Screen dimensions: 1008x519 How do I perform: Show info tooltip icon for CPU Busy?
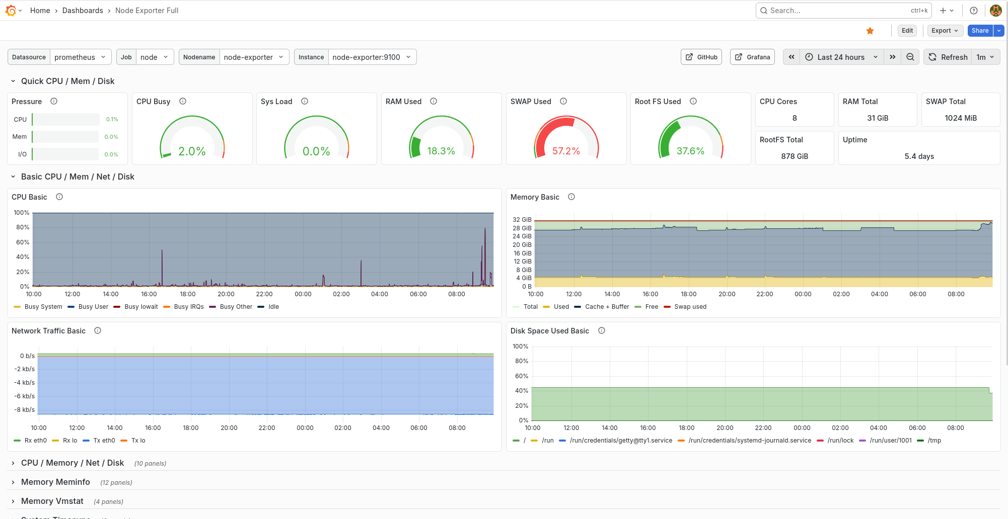pyautogui.click(x=183, y=101)
